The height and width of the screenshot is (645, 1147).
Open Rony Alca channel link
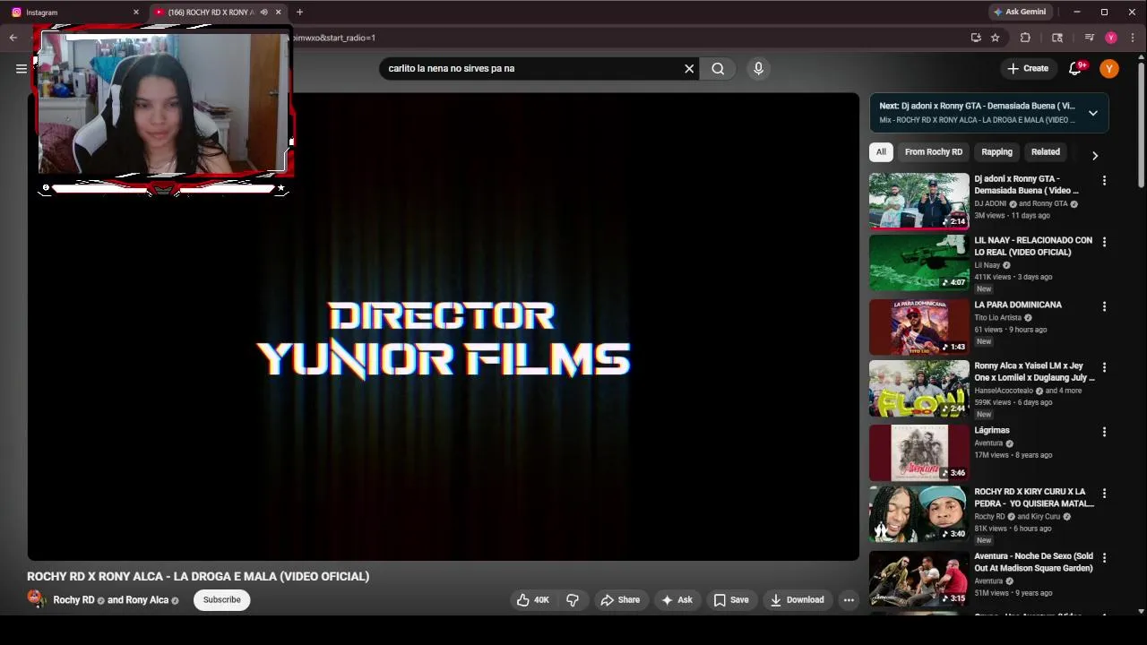147,600
